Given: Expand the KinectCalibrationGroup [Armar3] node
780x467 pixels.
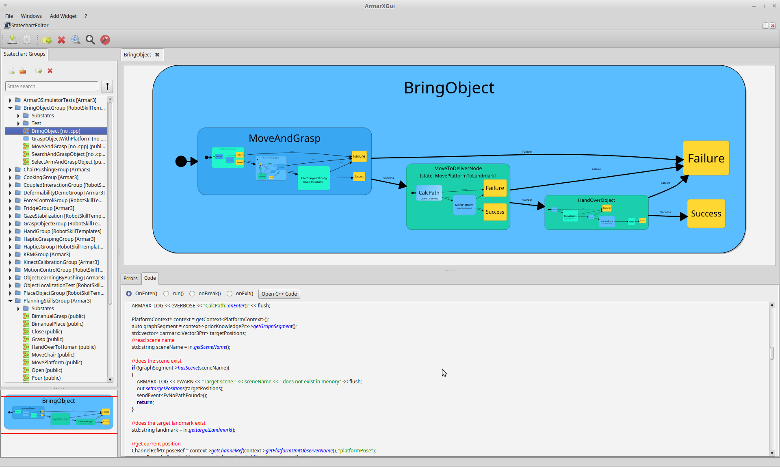Looking at the screenshot, I should click(10, 262).
